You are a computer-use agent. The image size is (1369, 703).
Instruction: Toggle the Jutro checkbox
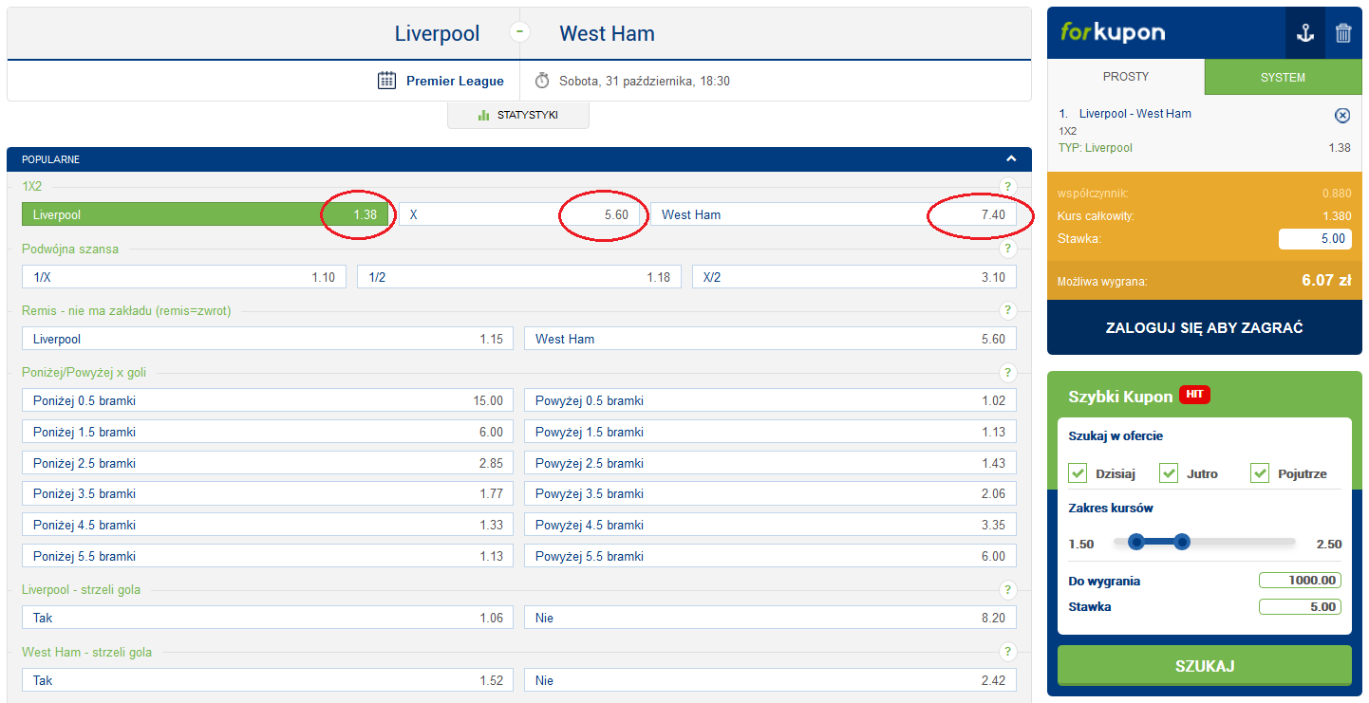[1169, 472]
